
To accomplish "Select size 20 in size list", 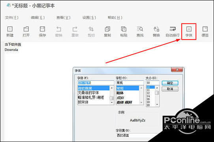I will click(x=150, y=105).
